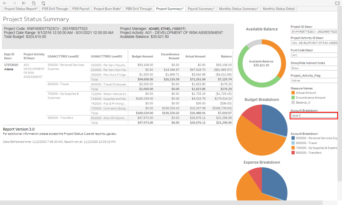Open the PSR Drill Through tab
342x205 pixels.
click(55, 9)
